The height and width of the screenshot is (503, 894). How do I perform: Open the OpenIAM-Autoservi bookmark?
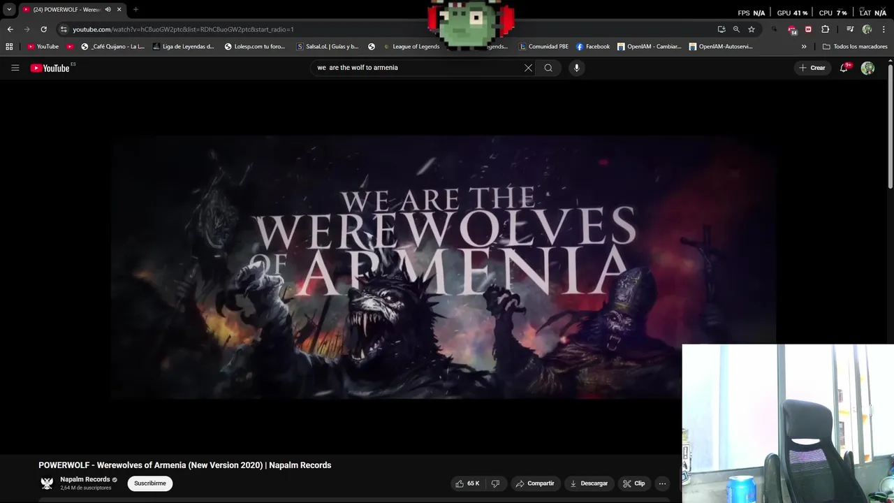[721, 47]
